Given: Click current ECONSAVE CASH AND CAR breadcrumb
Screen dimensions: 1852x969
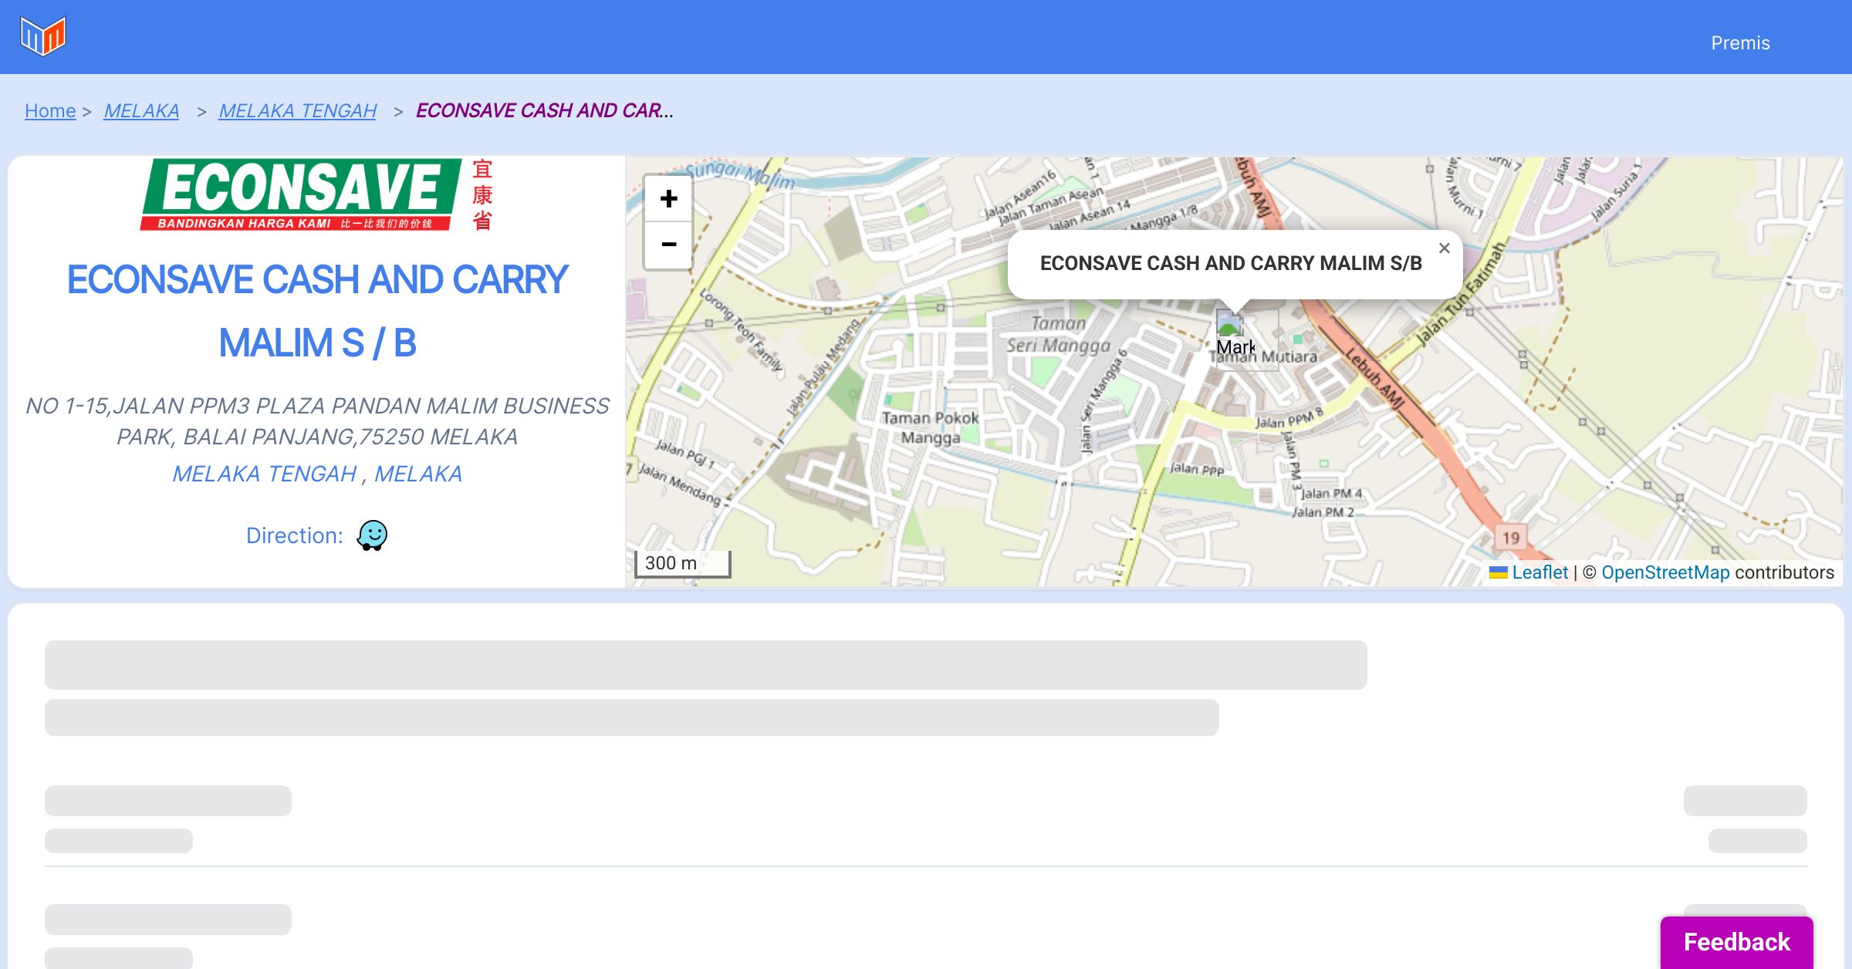Looking at the screenshot, I should [544, 111].
